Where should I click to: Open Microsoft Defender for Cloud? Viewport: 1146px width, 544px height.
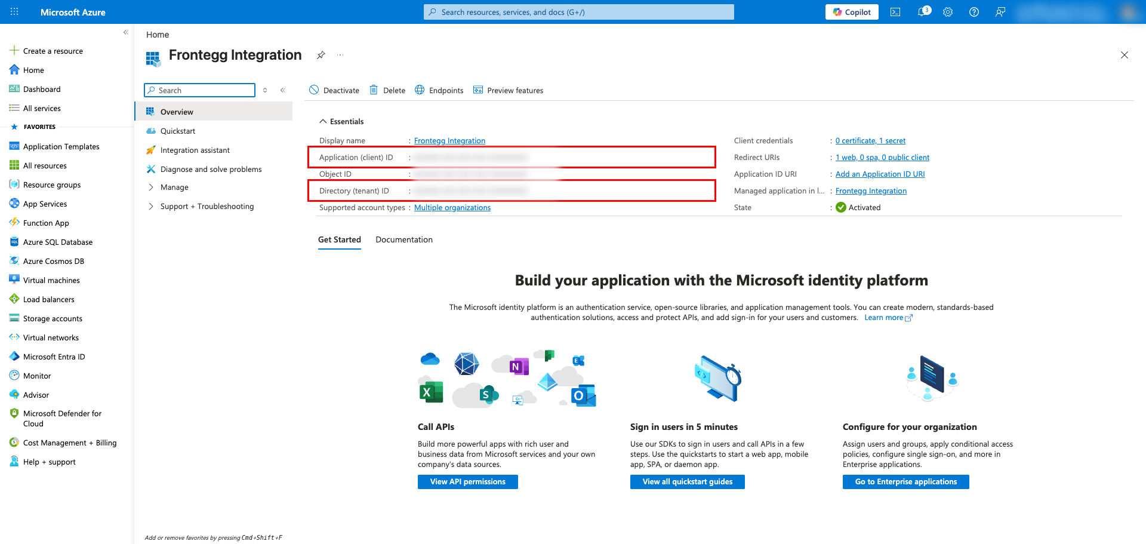62,418
